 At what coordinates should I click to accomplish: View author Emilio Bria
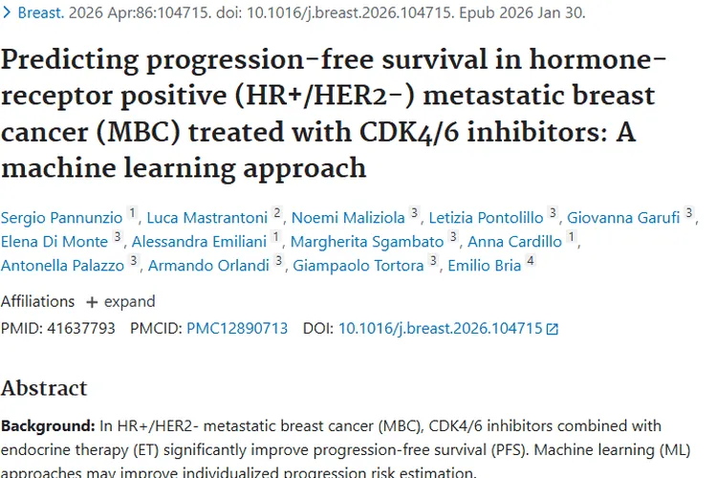pos(485,265)
